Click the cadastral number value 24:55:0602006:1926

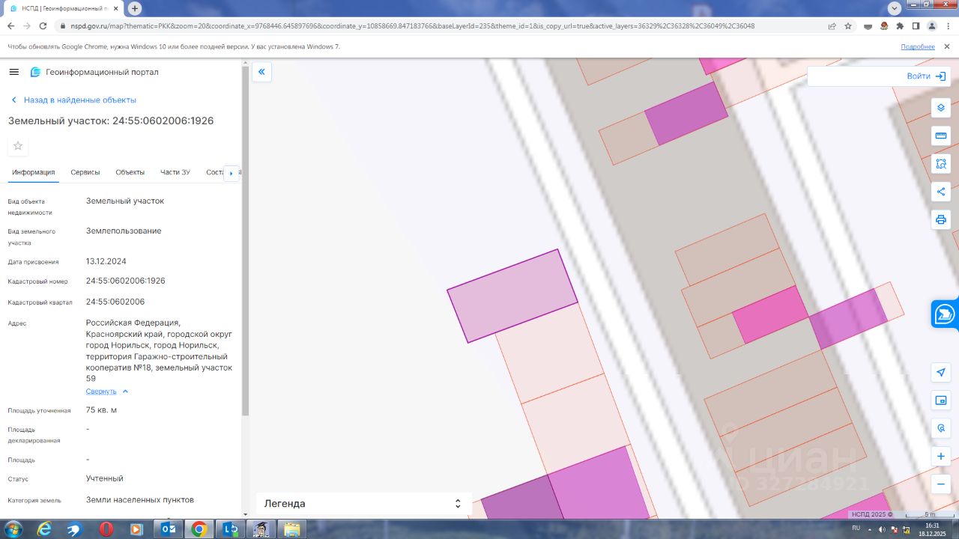tap(126, 281)
